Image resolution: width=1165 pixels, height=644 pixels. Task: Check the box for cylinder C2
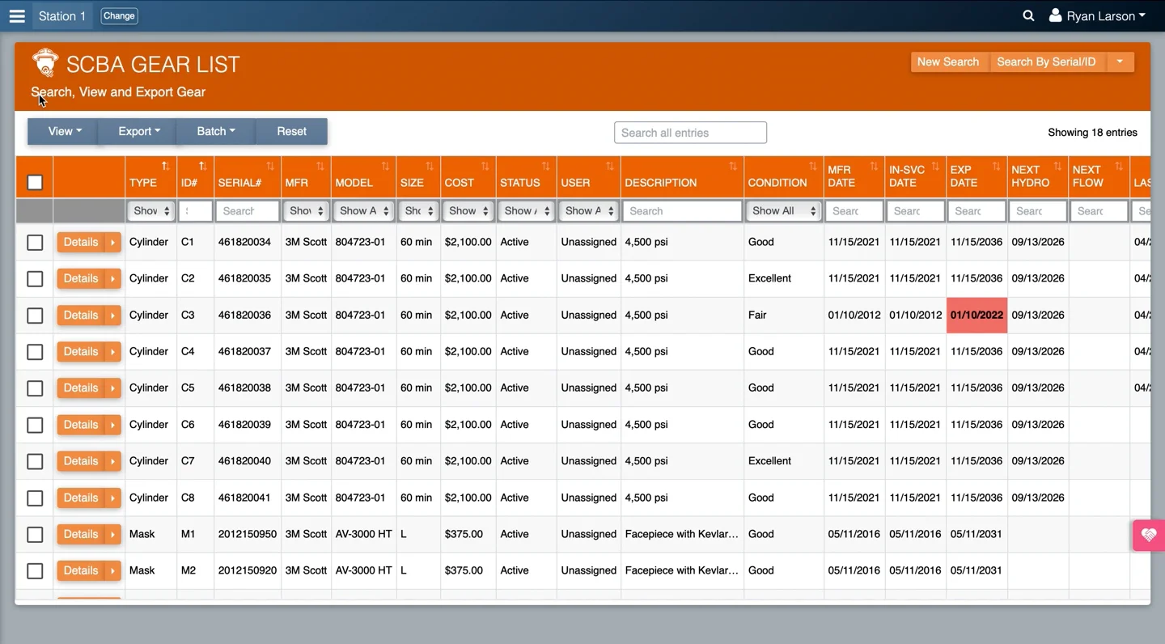(35, 278)
